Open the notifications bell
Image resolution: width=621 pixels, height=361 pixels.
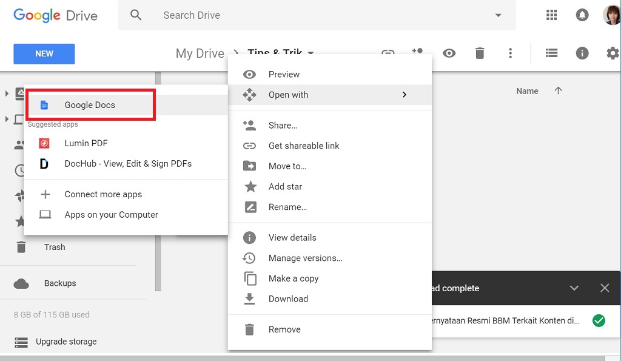coord(582,15)
